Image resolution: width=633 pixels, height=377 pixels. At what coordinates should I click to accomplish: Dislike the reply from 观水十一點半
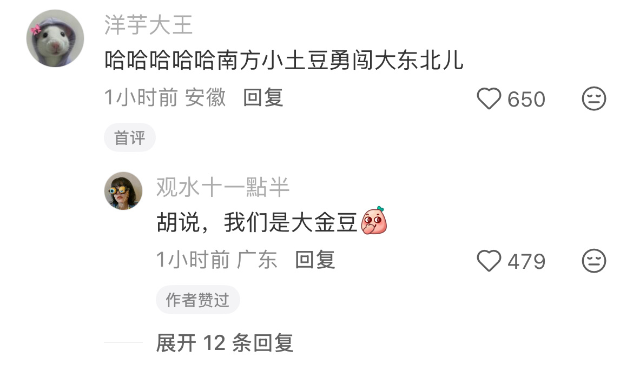coord(594,261)
